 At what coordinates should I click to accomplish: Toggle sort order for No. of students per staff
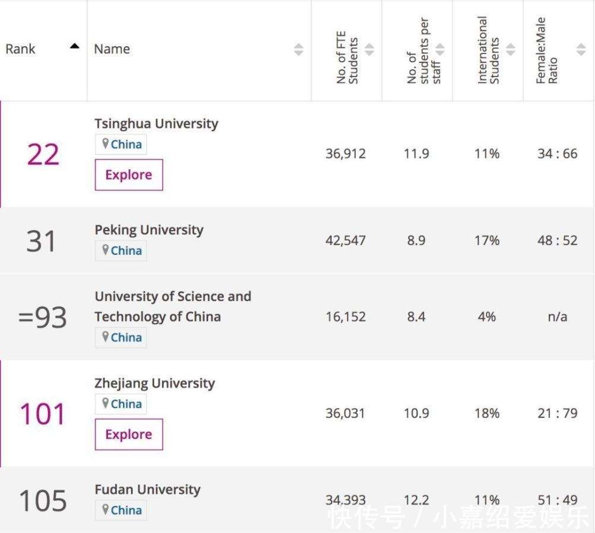coord(441,50)
